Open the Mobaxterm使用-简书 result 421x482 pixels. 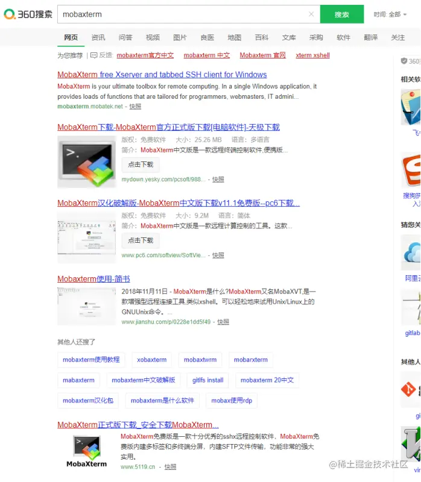coord(93,279)
